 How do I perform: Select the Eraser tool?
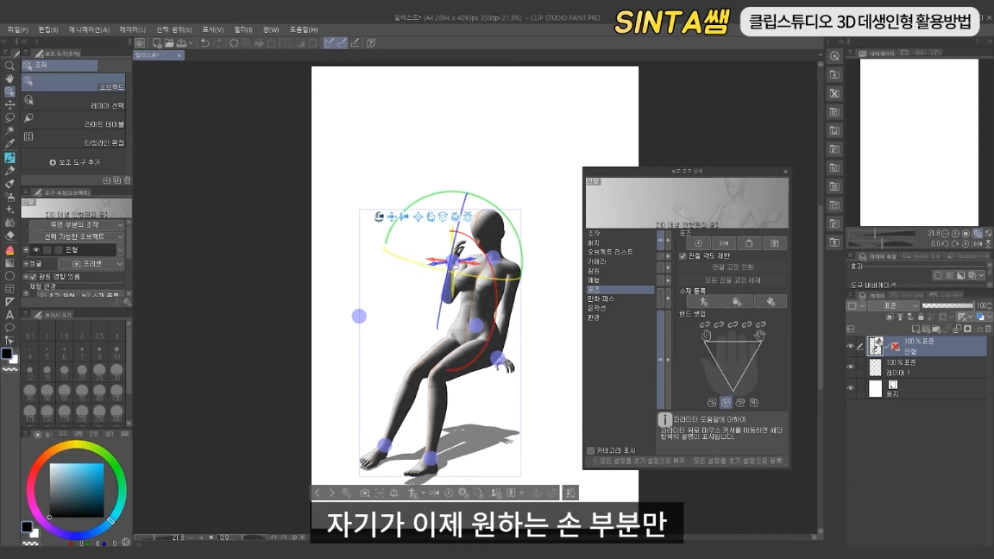tap(9, 236)
